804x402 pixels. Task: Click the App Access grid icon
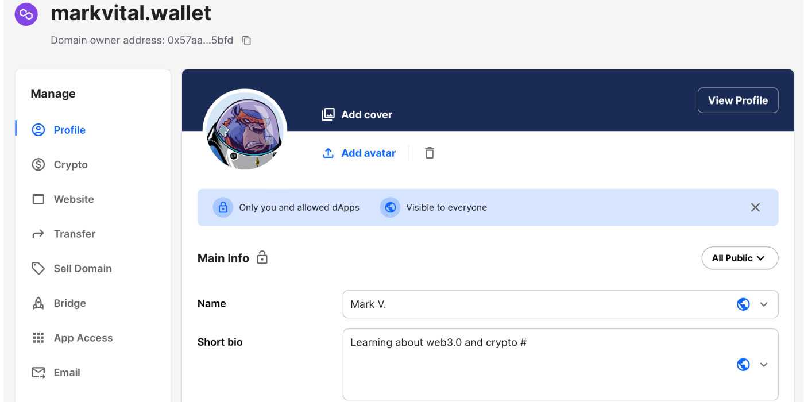38,338
